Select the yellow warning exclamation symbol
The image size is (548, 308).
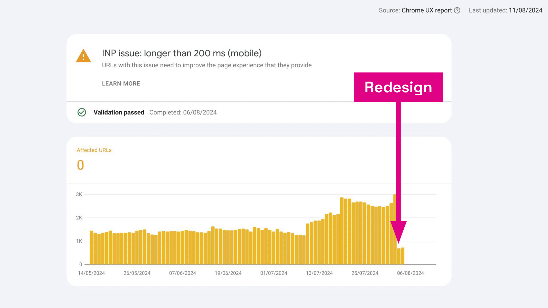pos(83,57)
